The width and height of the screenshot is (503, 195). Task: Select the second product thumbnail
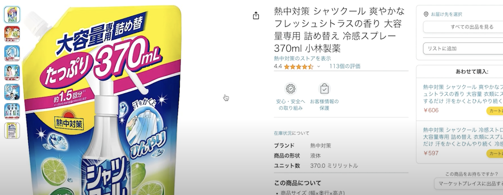(x=12, y=34)
